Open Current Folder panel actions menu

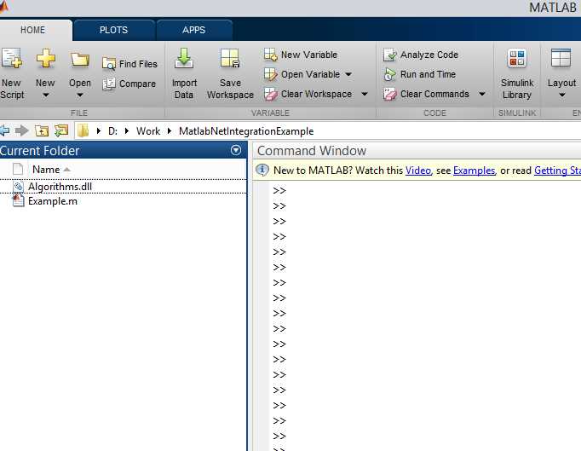[236, 150]
